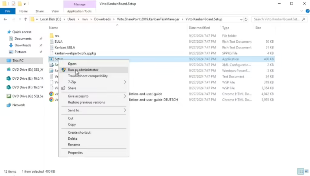Choose Troubleshoot compatibility
Viewport: 310px width, 176px height.
(x=88, y=76)
